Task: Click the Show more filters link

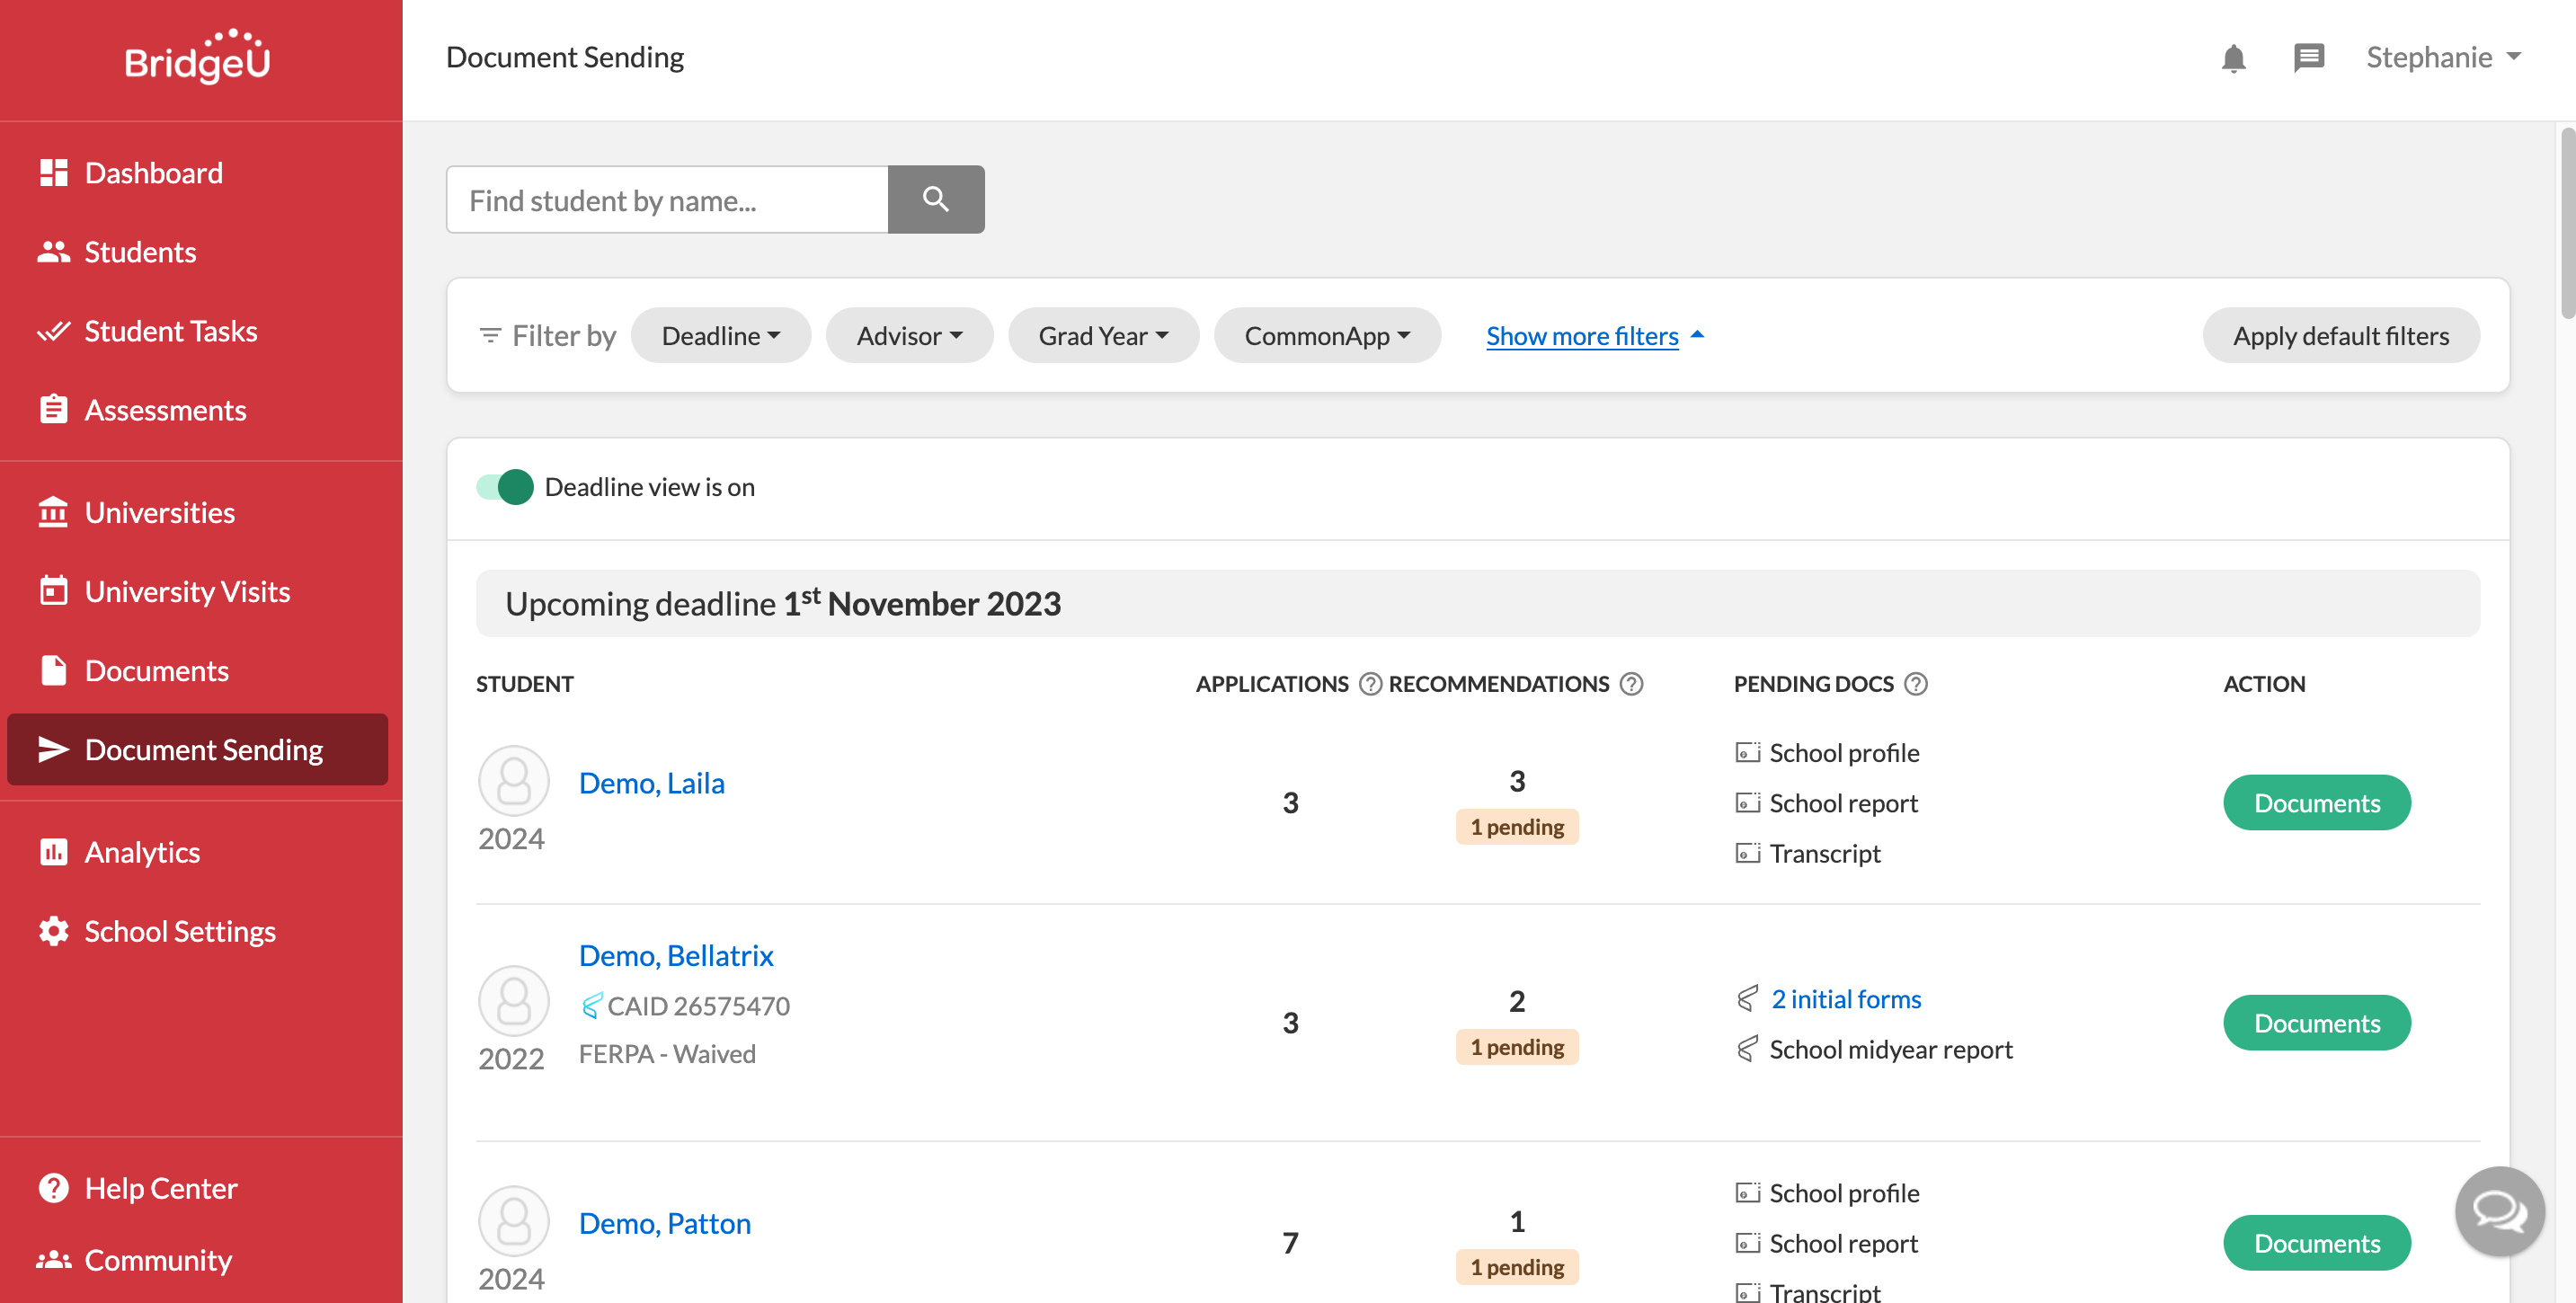Action: [1582, 336]
